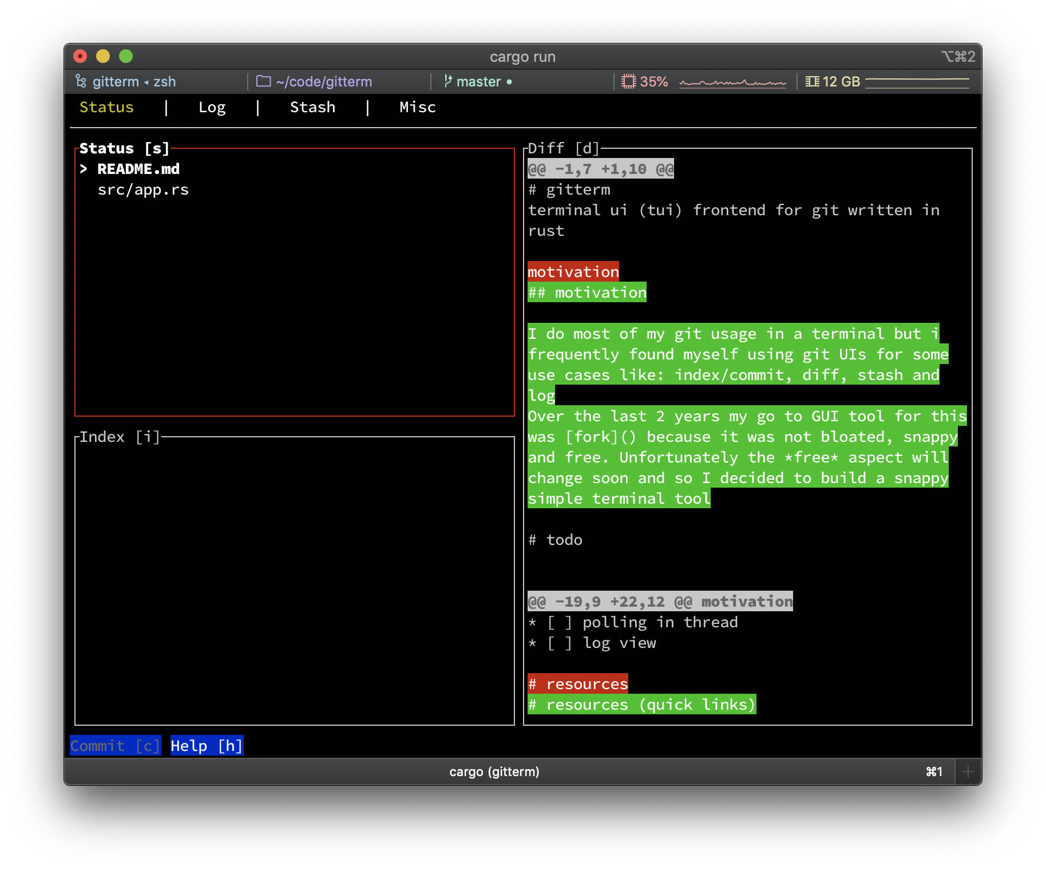Screen dimensions: 1046x870
Task: Click the git branch icon beside gitterm
Action: (81, 81)
